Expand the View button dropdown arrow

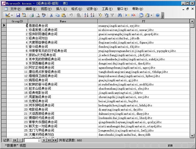(x=12, y=15)
